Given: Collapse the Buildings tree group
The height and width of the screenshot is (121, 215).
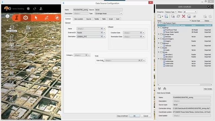Looking at the screenshot, I should (x=159, y=28).
